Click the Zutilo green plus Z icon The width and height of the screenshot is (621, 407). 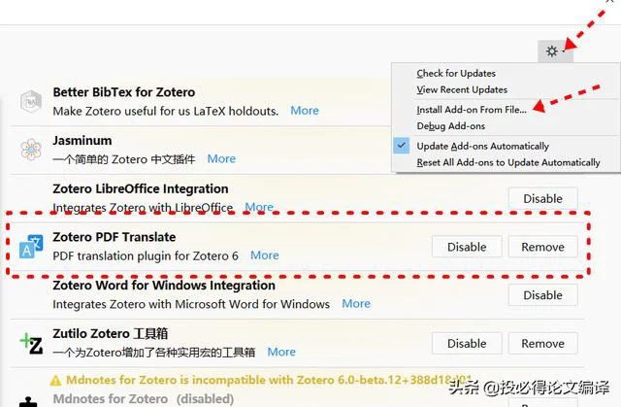tap(31, 343)
